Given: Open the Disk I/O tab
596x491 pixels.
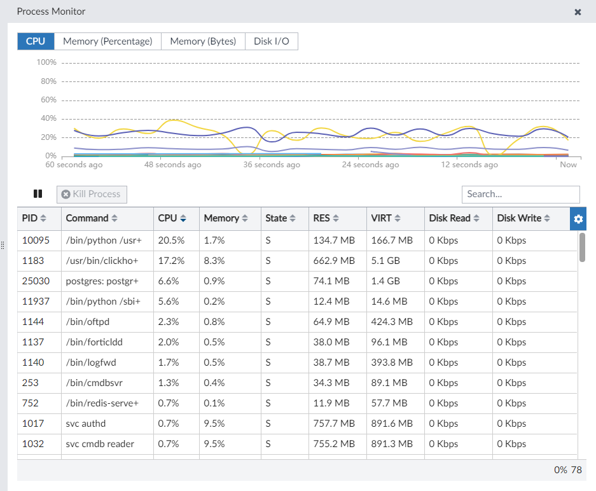Looking at the screenshot, I should tap(271, 41).
